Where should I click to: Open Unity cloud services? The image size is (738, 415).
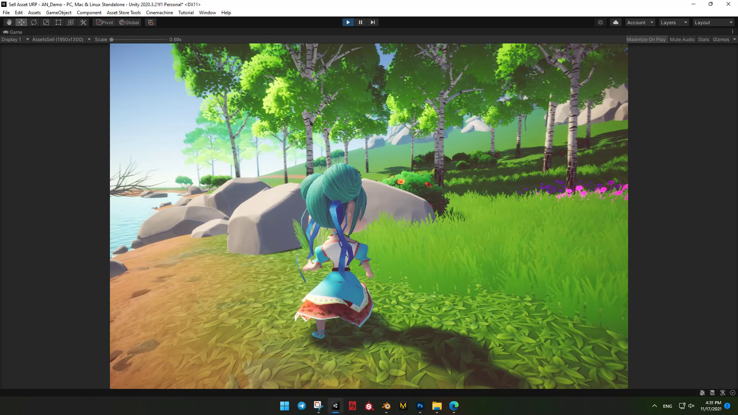click(616, 22)
